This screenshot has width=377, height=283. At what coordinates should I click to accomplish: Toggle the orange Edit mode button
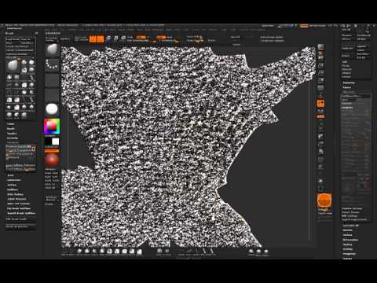[x=93, y=39]
